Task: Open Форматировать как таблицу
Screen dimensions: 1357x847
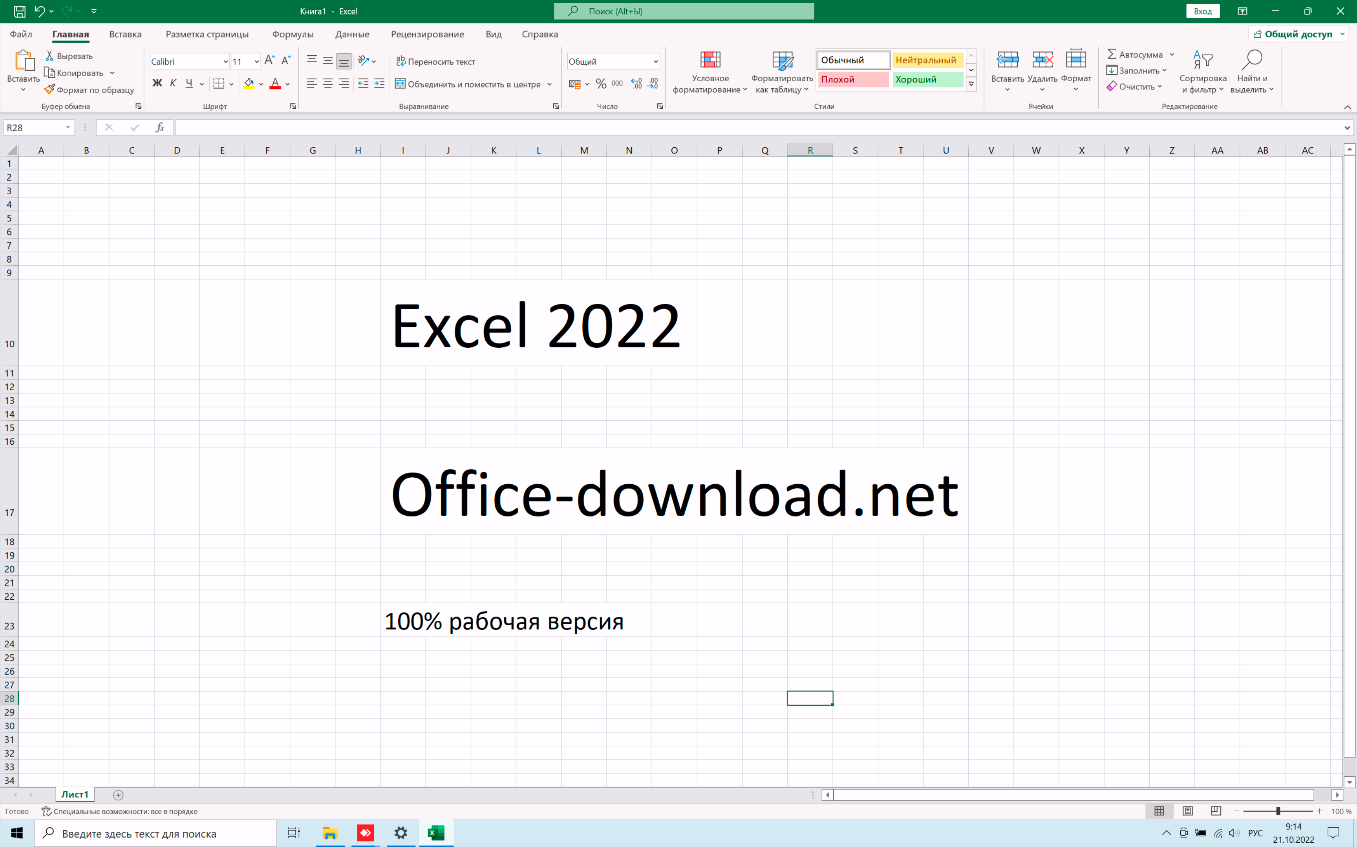Action: point(782,72)
